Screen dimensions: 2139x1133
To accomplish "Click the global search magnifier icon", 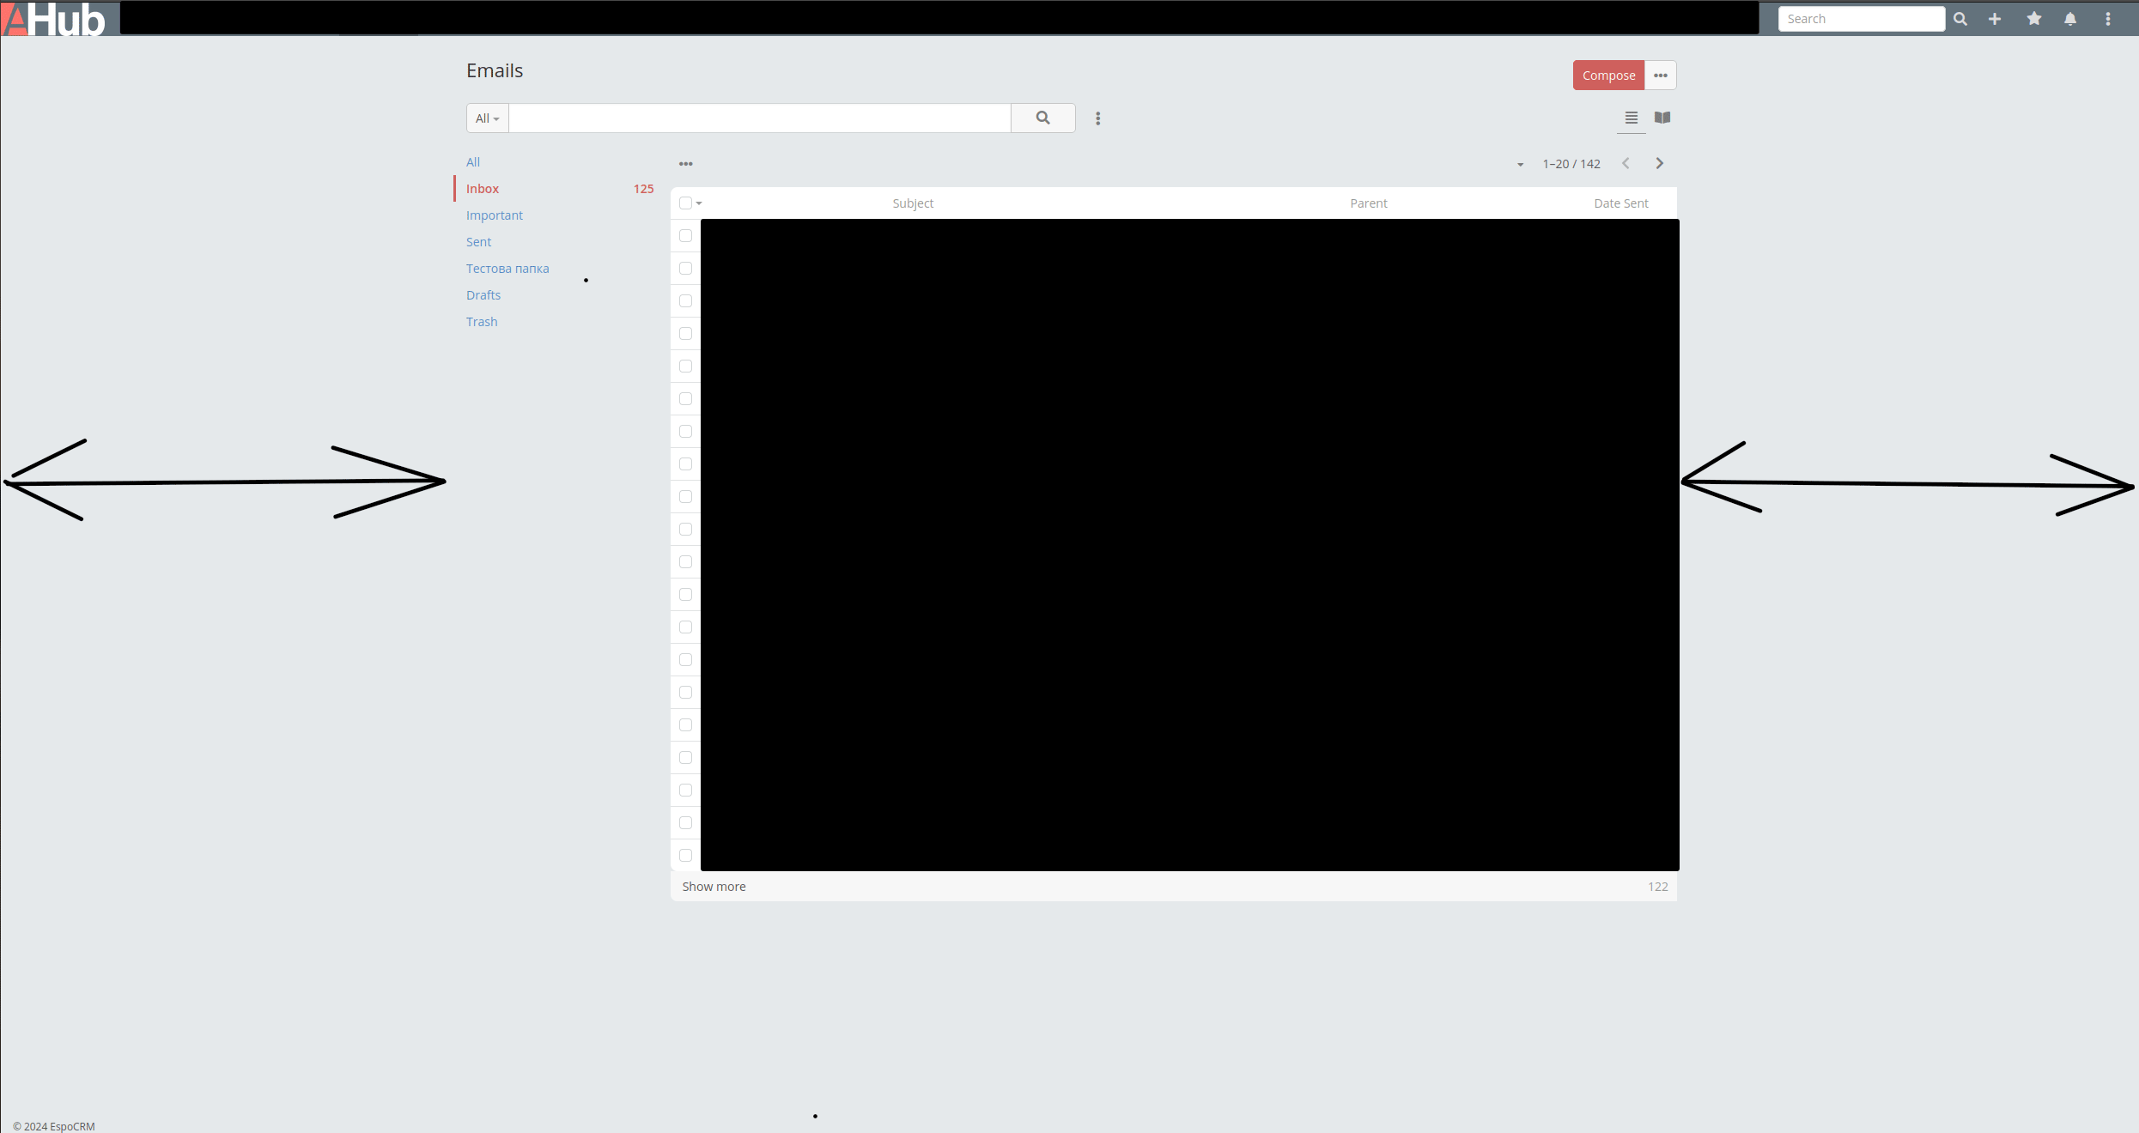I will [x=1960, y=19].
